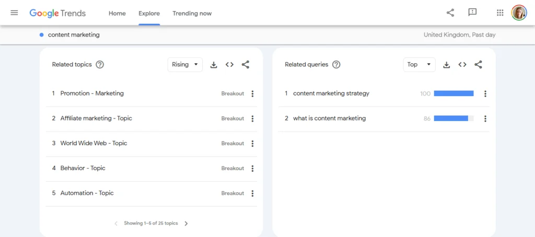Share the Related topics card
The width and height of the screenshot is (535, 237).
pos(246,64)
